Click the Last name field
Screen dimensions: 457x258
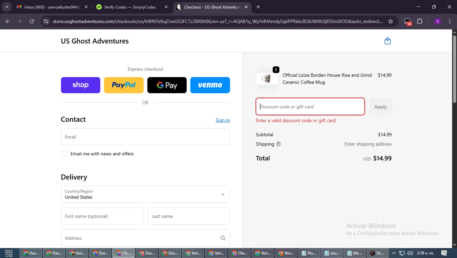[189, 216]
